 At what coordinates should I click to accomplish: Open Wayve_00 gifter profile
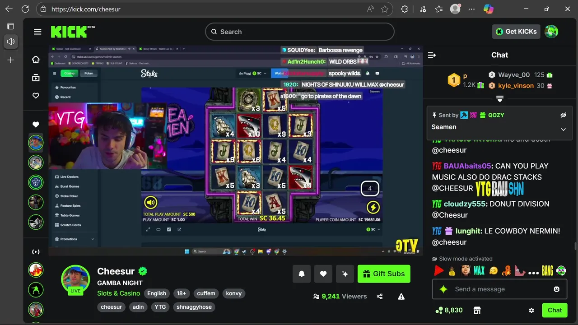[x=514, y=75]
